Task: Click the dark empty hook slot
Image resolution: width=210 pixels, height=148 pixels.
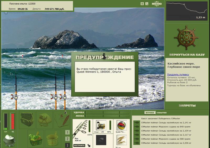Action: click(101, 140)
